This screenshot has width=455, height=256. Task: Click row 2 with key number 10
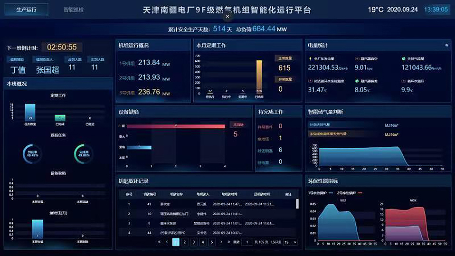pyautogui.click(x=207, y=214)
